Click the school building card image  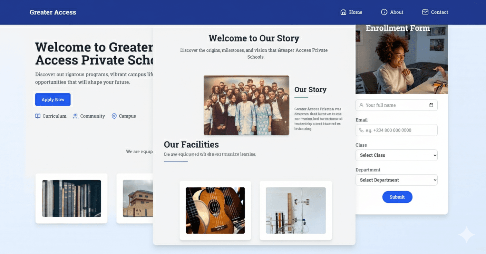click(138, 198)
